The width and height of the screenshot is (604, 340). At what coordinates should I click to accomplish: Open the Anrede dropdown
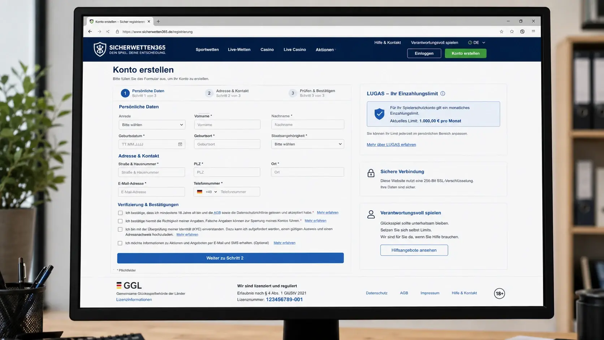pyautogui.click(x=152, y=125)
